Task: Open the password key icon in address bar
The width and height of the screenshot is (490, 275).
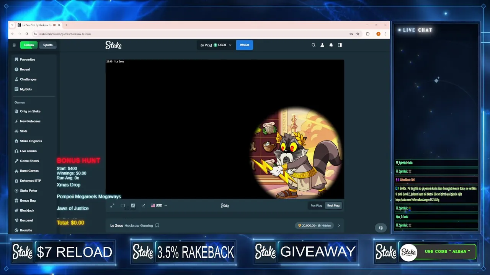Action: [351, 34]
